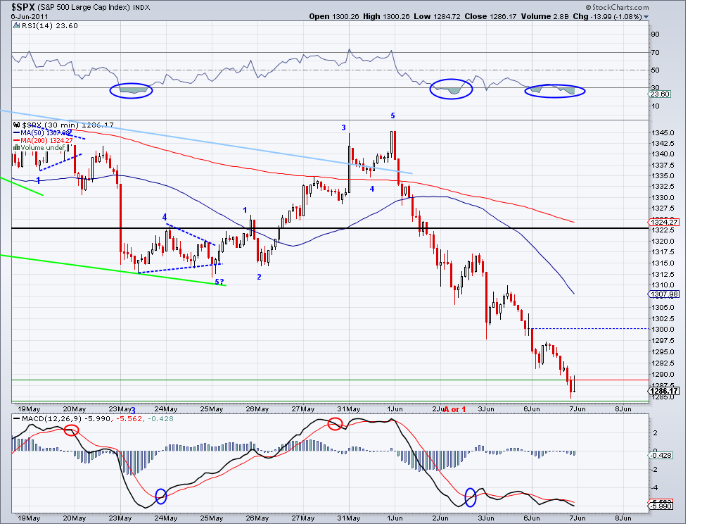The height and width of the screenshot is (524, 721).
Task: Click the red MA(200) legend line swatch
Action: 17,140
